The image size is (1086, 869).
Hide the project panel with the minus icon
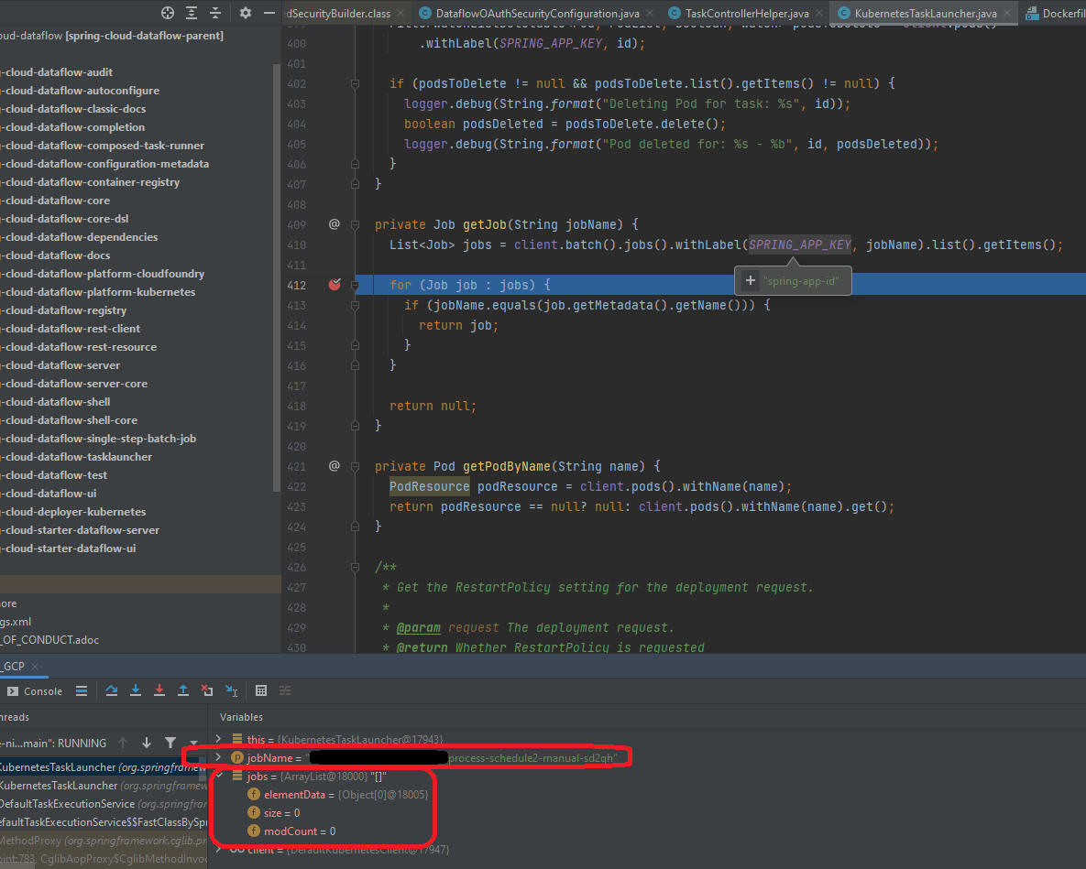(x=269, y=13)
